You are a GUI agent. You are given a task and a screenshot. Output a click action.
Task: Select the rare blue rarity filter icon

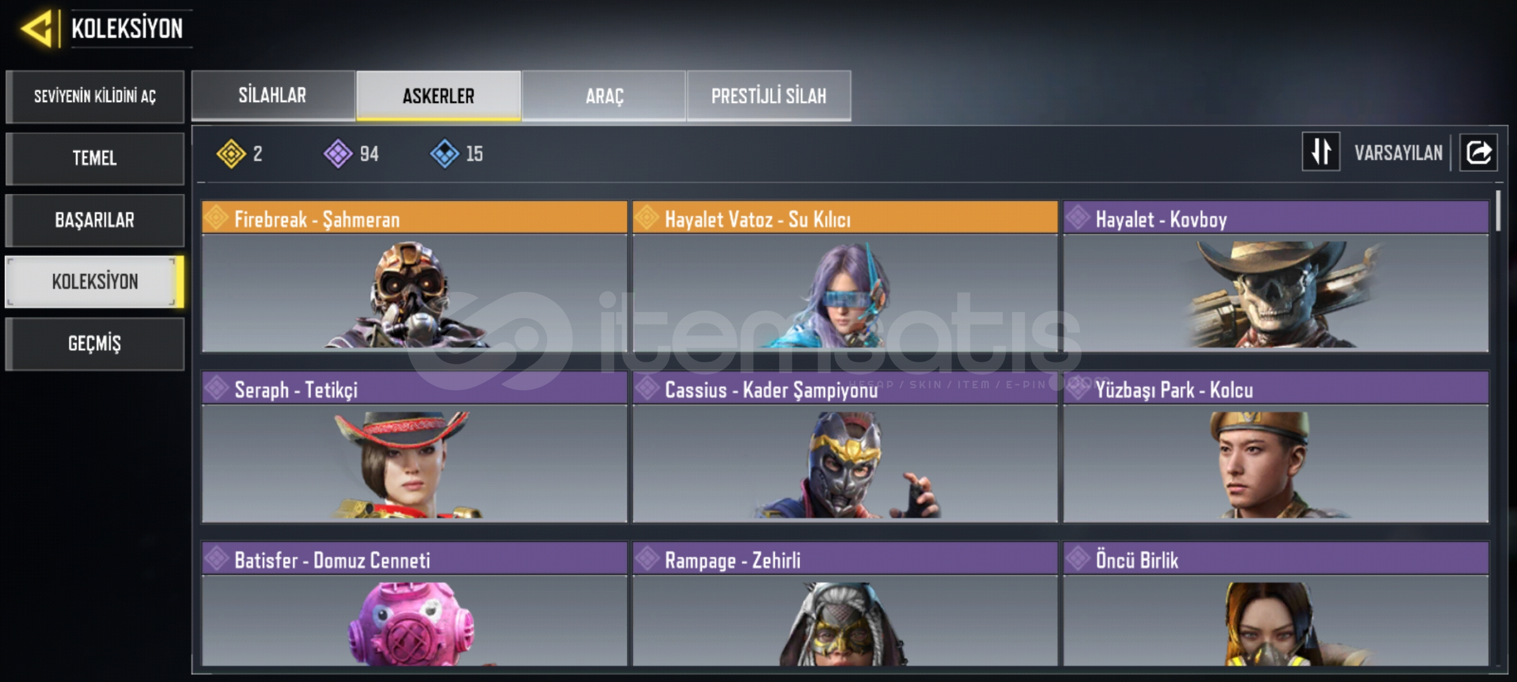click(x=444, y=153)
